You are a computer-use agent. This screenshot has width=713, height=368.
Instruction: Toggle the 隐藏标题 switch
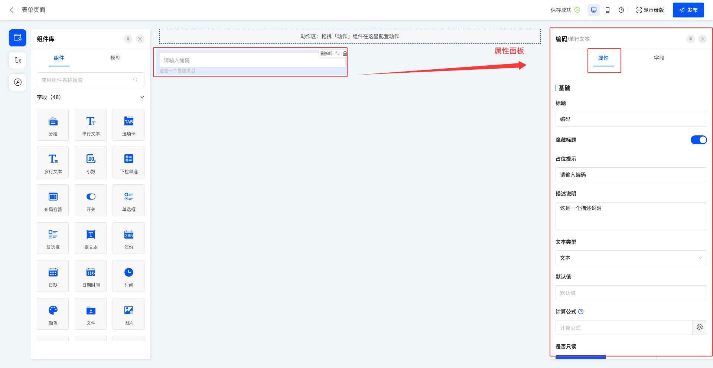pyautogui.click(x=699, y=140)
